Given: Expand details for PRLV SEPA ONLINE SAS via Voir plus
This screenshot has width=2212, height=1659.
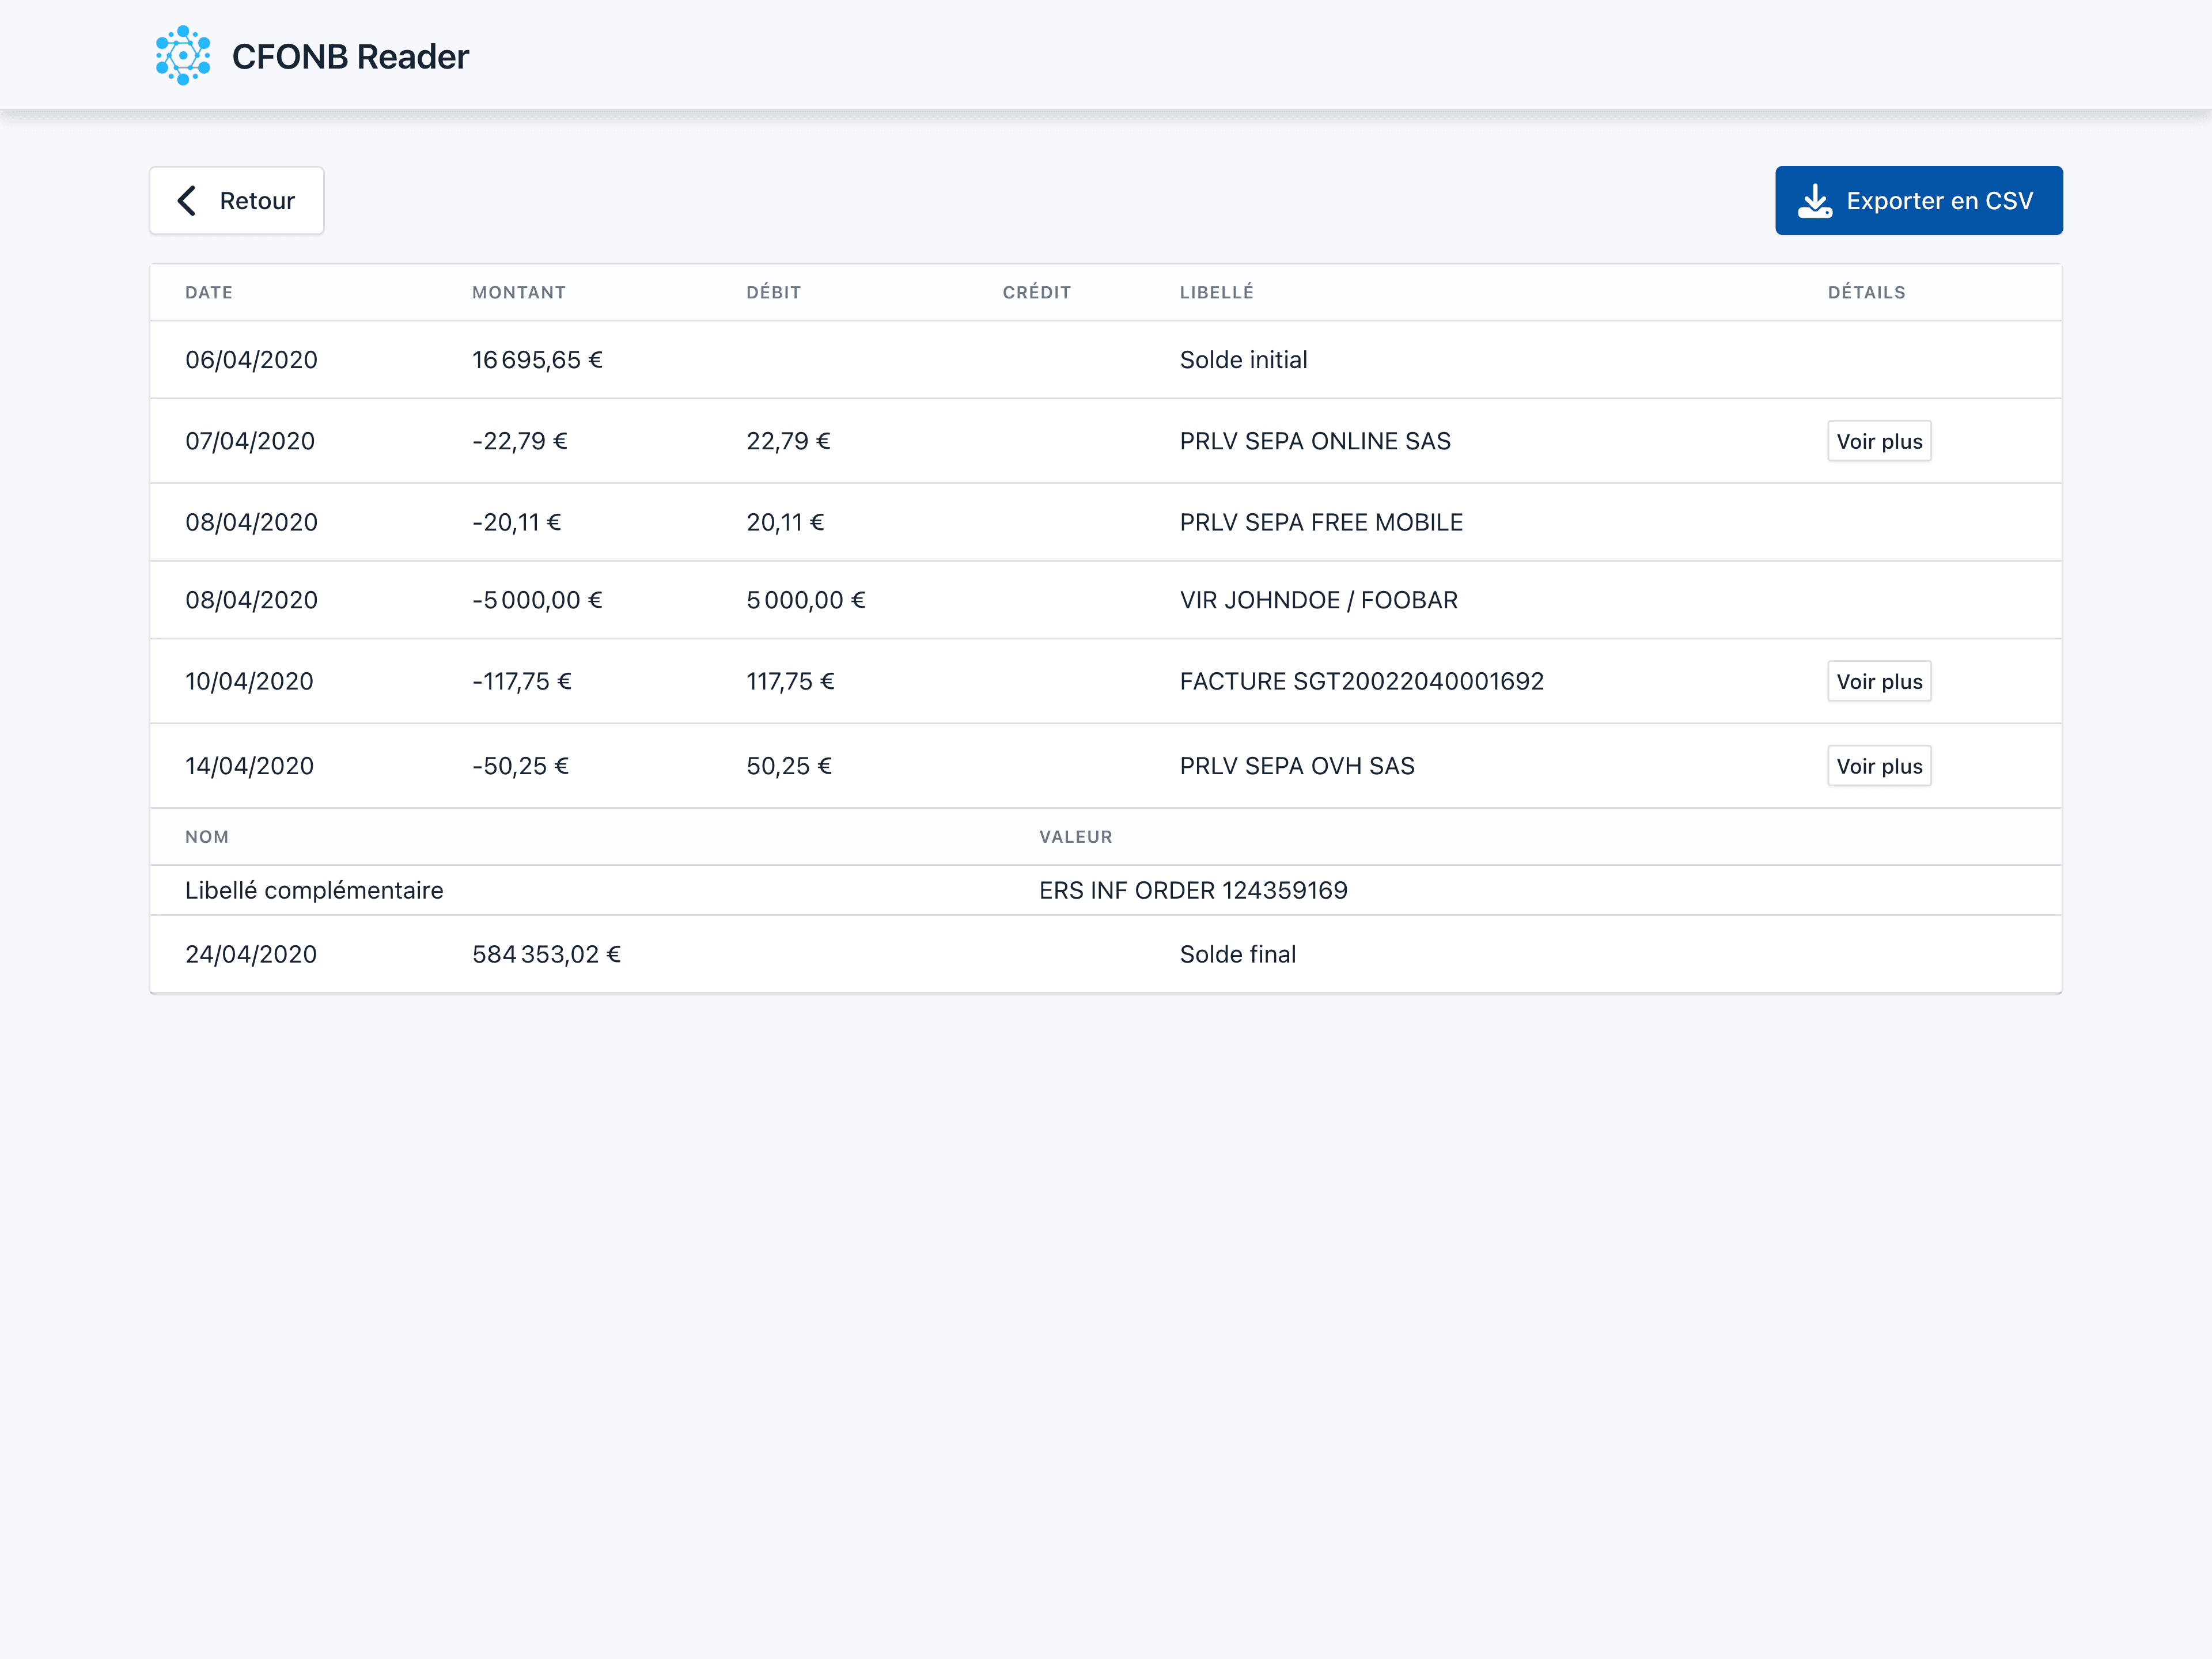Looking at the screenshot, I should [1879, 441].
